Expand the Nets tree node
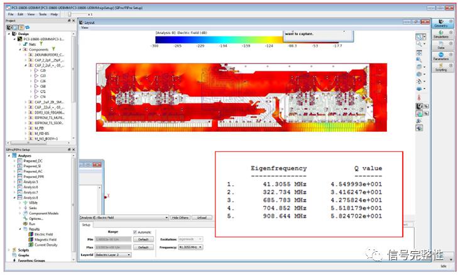Image resolution: width=458 pixels, height=275 pixels. (x=20, y=44)
